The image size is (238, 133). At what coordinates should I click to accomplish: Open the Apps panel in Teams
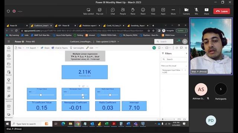click(163, 11)
